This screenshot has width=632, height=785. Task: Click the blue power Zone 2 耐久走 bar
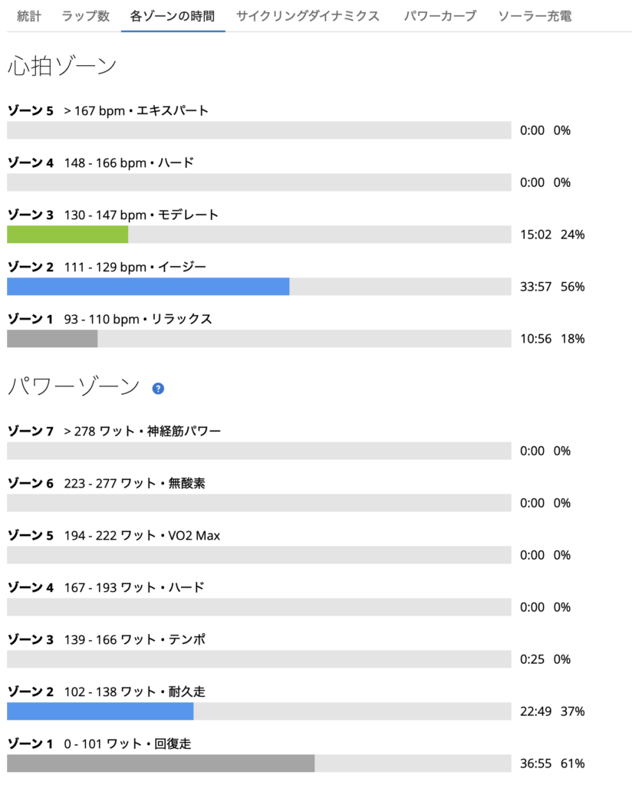[x=100, y=711]
